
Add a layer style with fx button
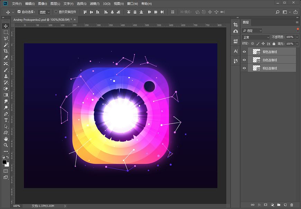coord(259,205)
